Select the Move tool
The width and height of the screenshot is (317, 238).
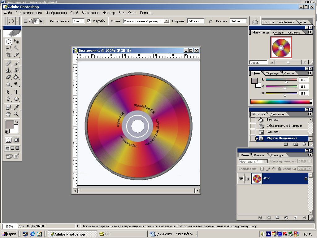pos(16,42)
